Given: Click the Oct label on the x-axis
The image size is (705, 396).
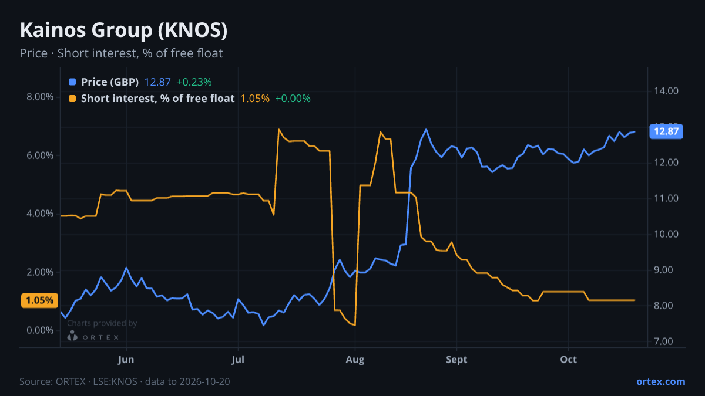Looking at the screenshot, I should (x=569, y=359).
